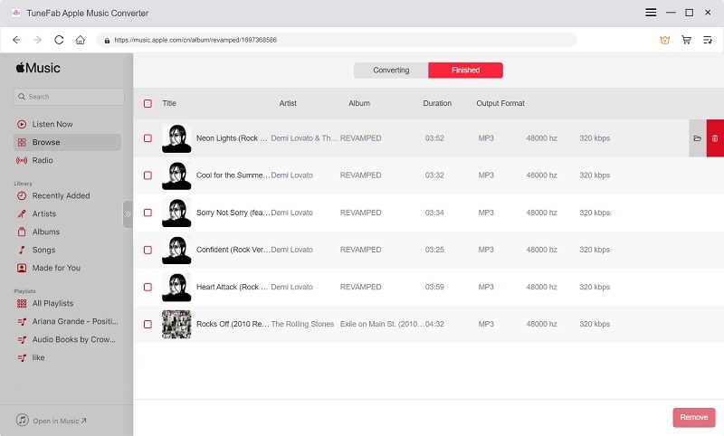Viewport: 724px width, 436px height.
Task: Click the Heart Attack album thumbnail
Action: point(176,287)
